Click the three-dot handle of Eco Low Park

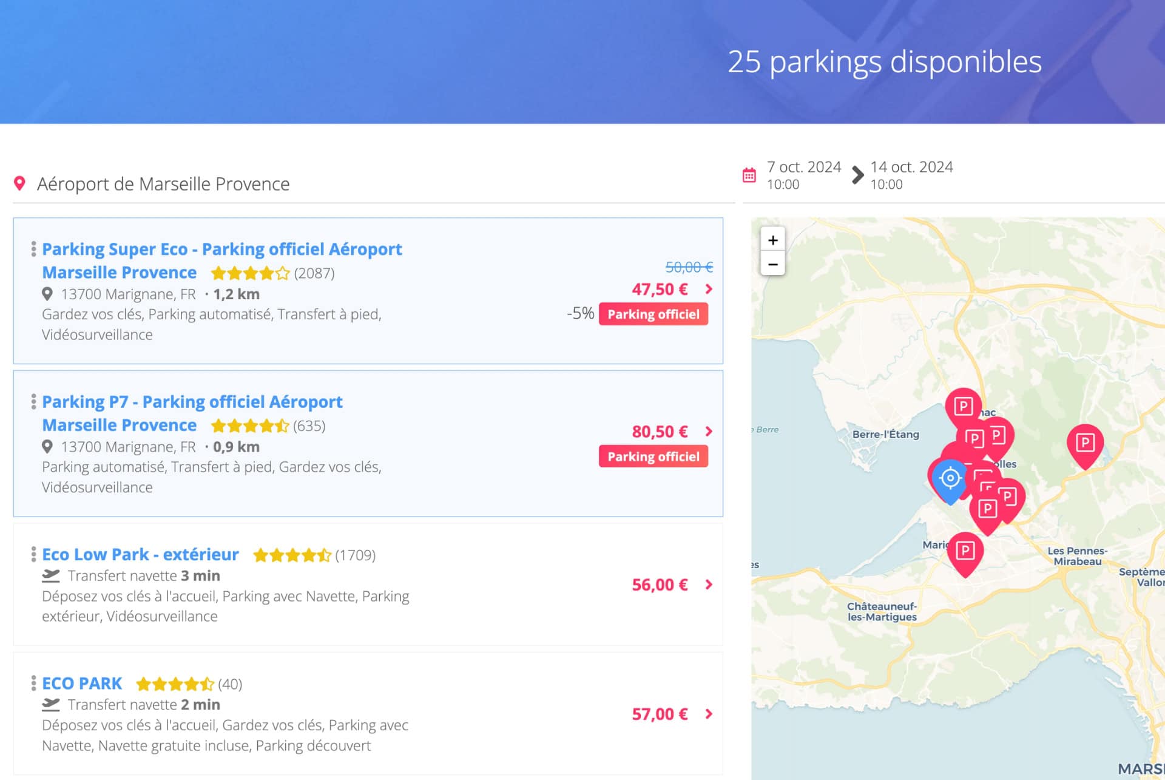(x=33, y=554)
